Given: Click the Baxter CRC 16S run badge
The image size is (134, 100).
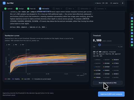Looking at the screenshot, I should (106, 3).
